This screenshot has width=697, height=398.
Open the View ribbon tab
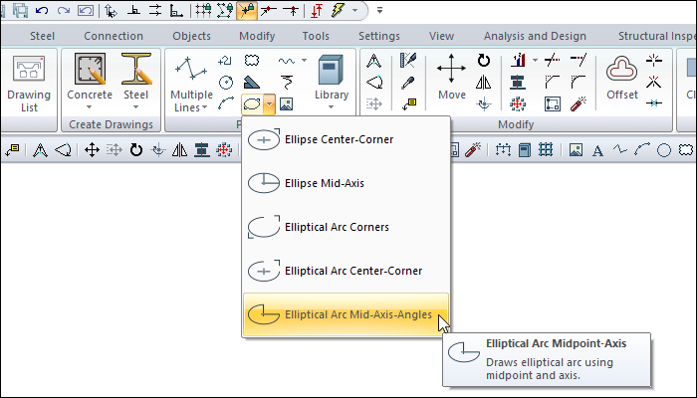click(x=441, y=36)
